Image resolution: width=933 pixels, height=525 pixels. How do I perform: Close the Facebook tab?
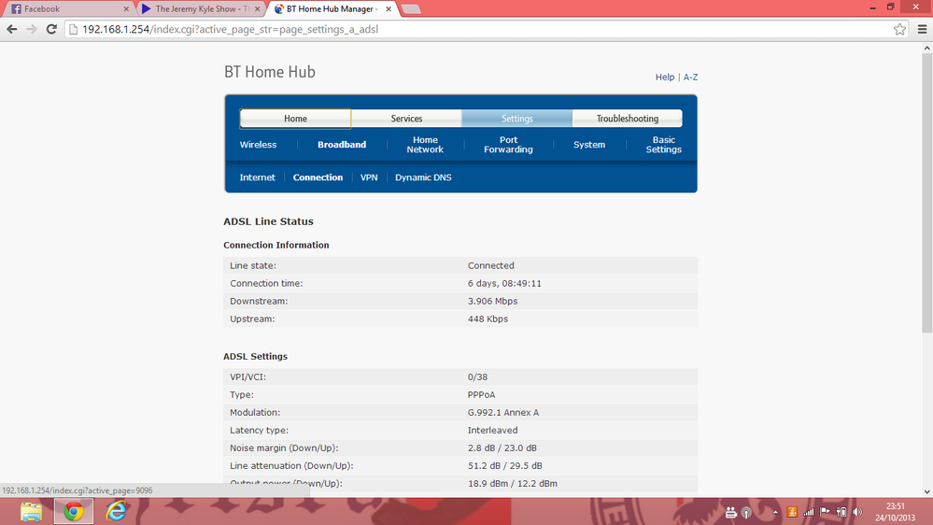pyautogui.click(x=126, y=9)
